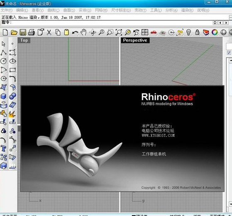Click the Perspective viewport title label

click(135, 40)
